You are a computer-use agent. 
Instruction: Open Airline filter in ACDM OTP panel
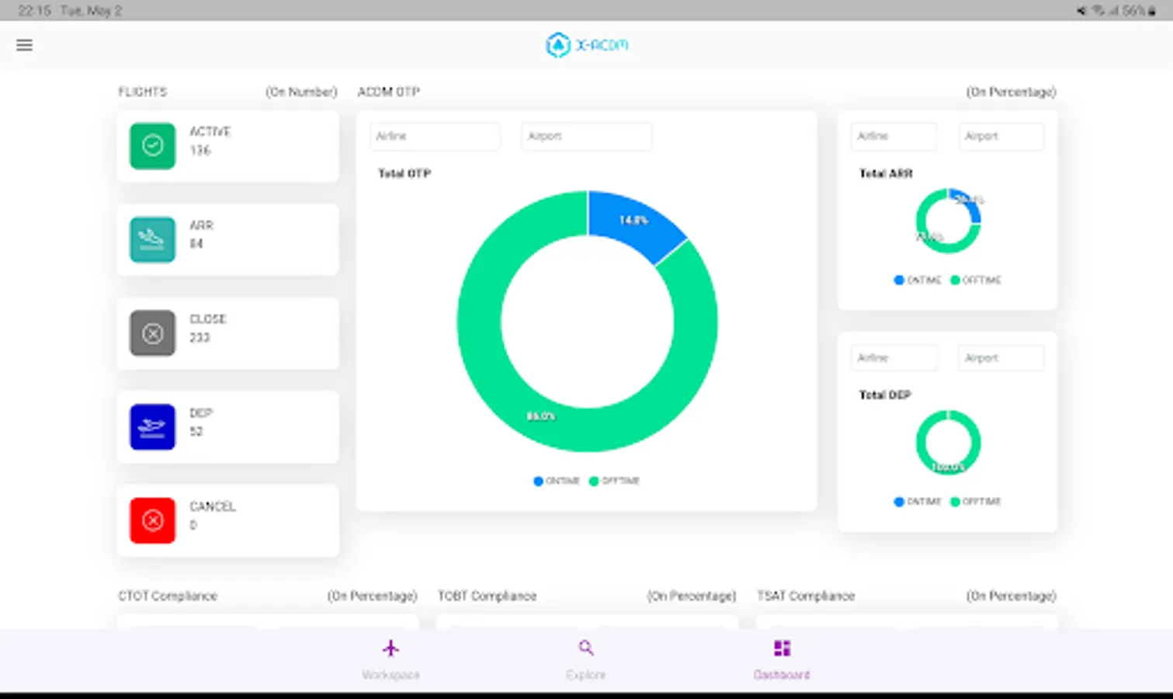(435, 136)
